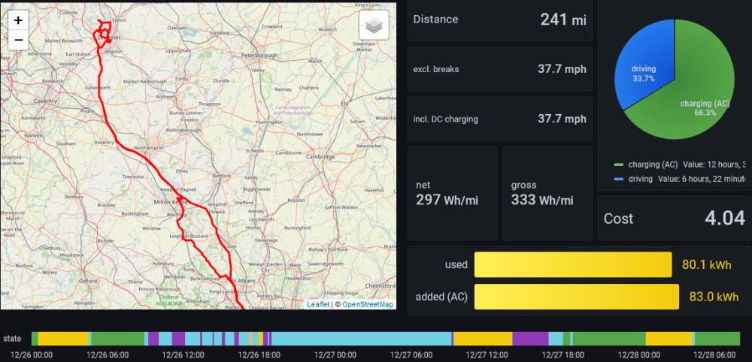The height and width of the screenshot is (362, 752).
Task: Open the OpenStreetMap attribution link
Action: 368,304
